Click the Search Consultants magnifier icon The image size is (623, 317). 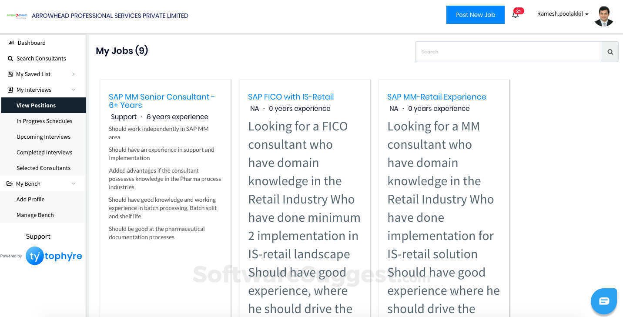(10, 58)
